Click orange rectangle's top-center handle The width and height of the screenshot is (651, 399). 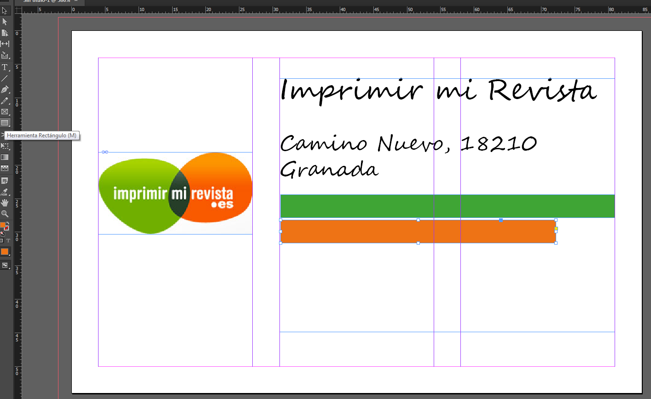pos(418,220)
